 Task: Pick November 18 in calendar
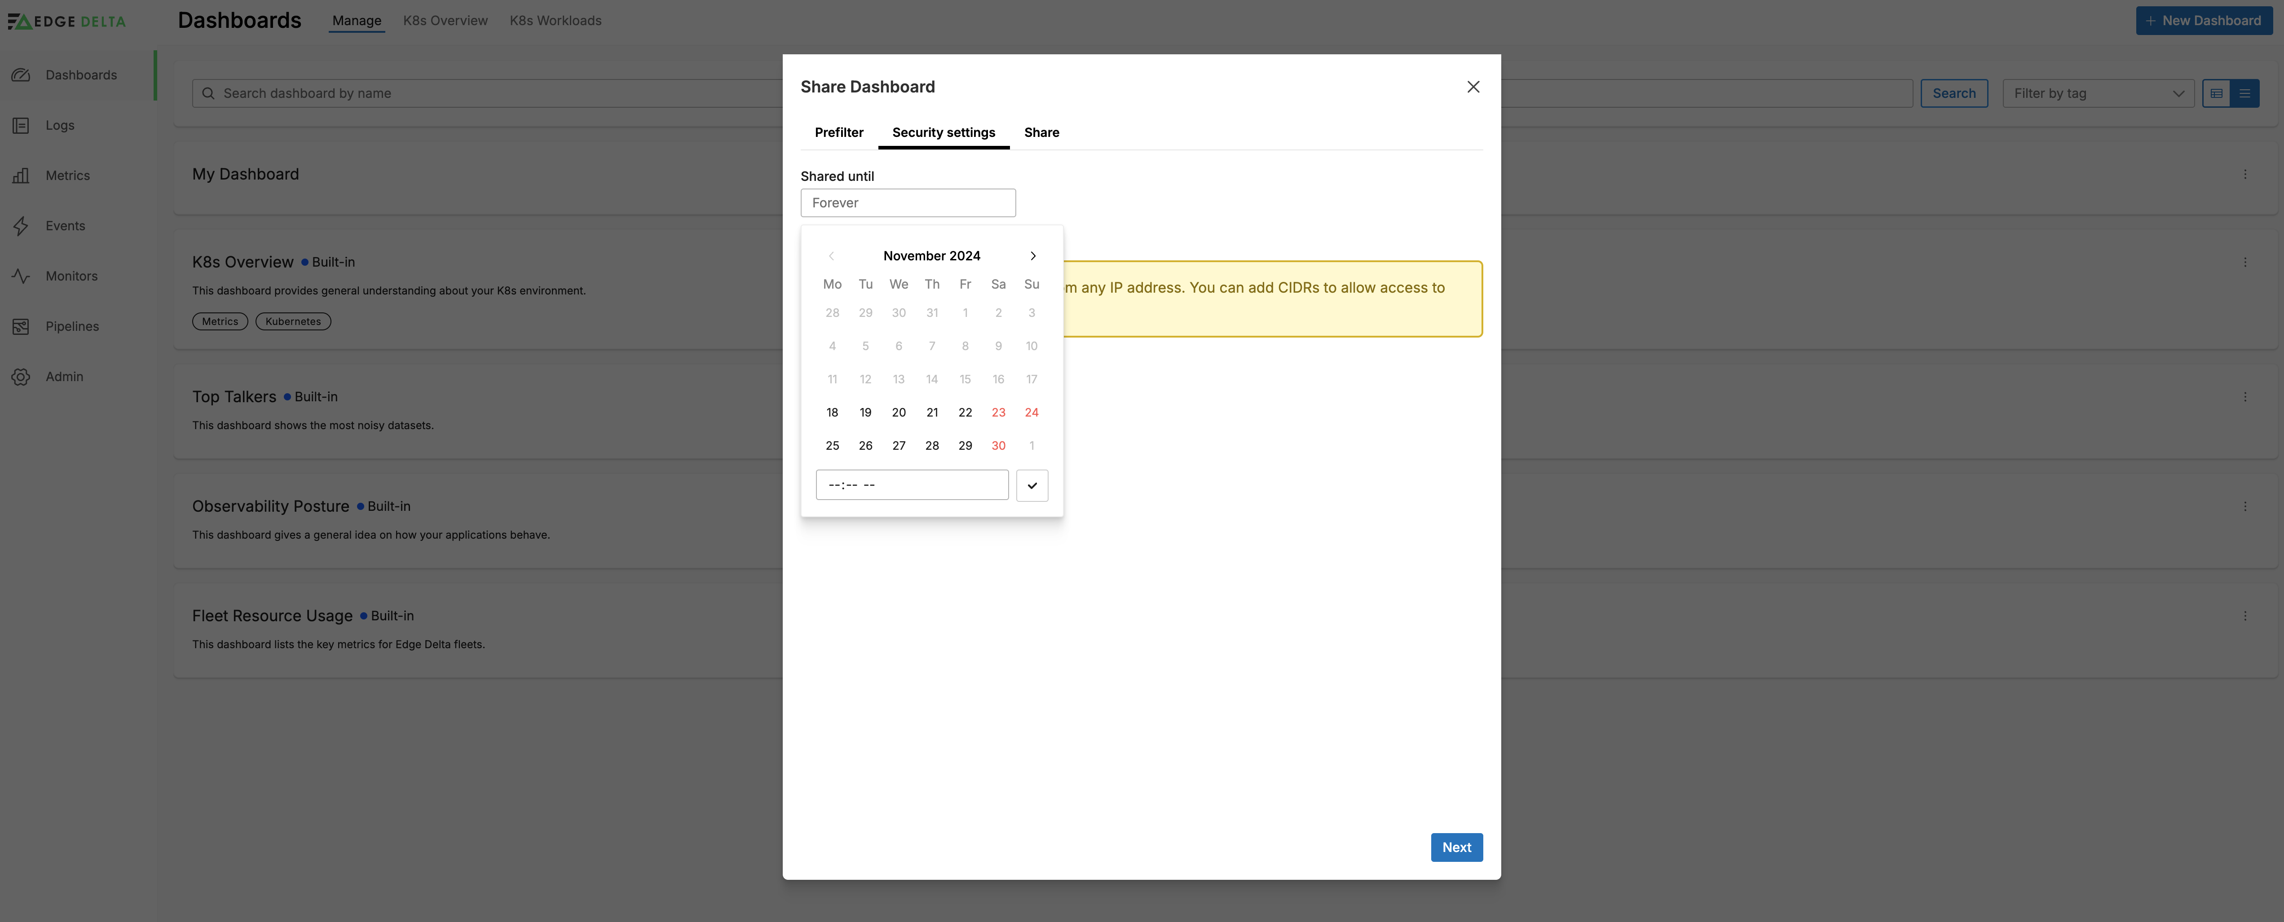(832, 413)
